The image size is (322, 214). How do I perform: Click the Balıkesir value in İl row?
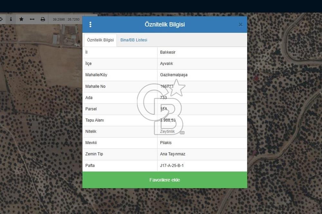[x=167, y=52]
